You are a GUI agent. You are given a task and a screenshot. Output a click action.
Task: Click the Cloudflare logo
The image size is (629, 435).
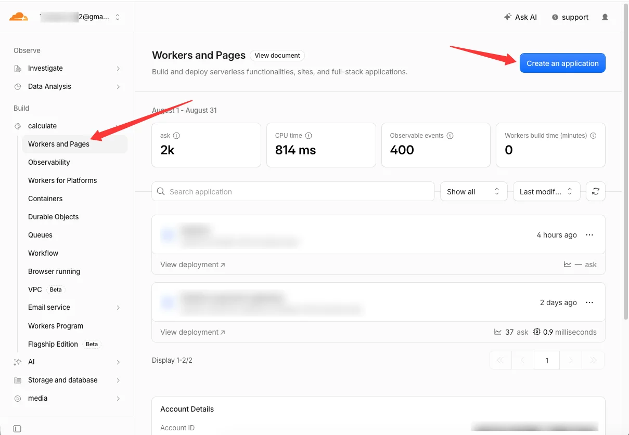tap(19, 17)
